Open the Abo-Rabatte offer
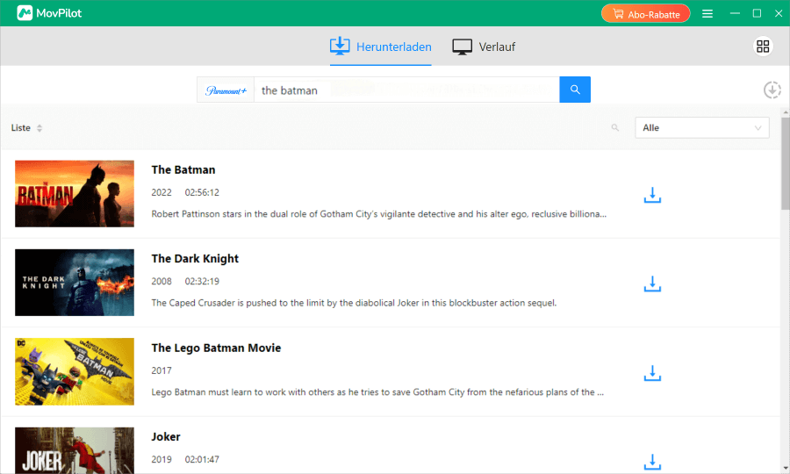Image resolution: width=790 pixels, height=474 pixels. [x=645, y=13]
